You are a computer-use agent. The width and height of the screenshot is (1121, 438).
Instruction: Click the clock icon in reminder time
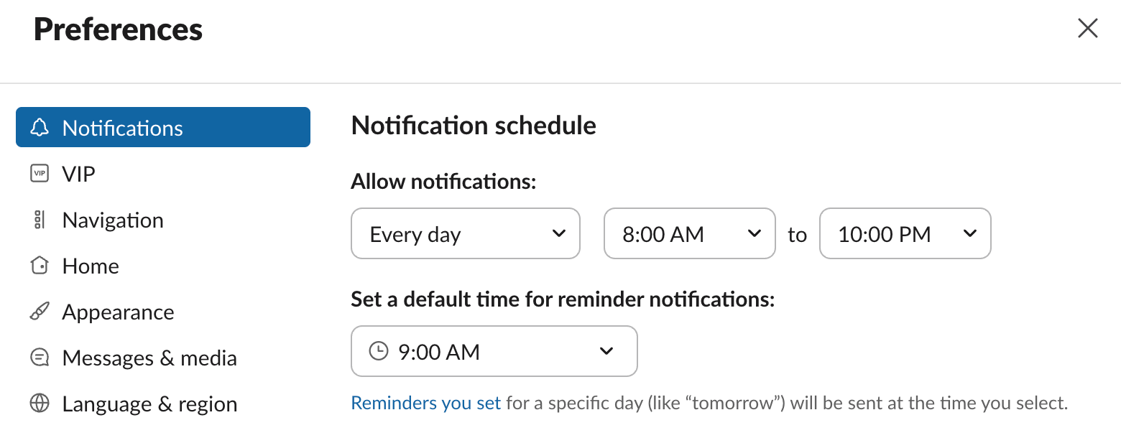pos(378,351)
